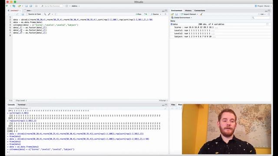Viewport: 278px width, 156px height.
Task: Toggle the Source on Save checkbox
Action: (27, 14)
